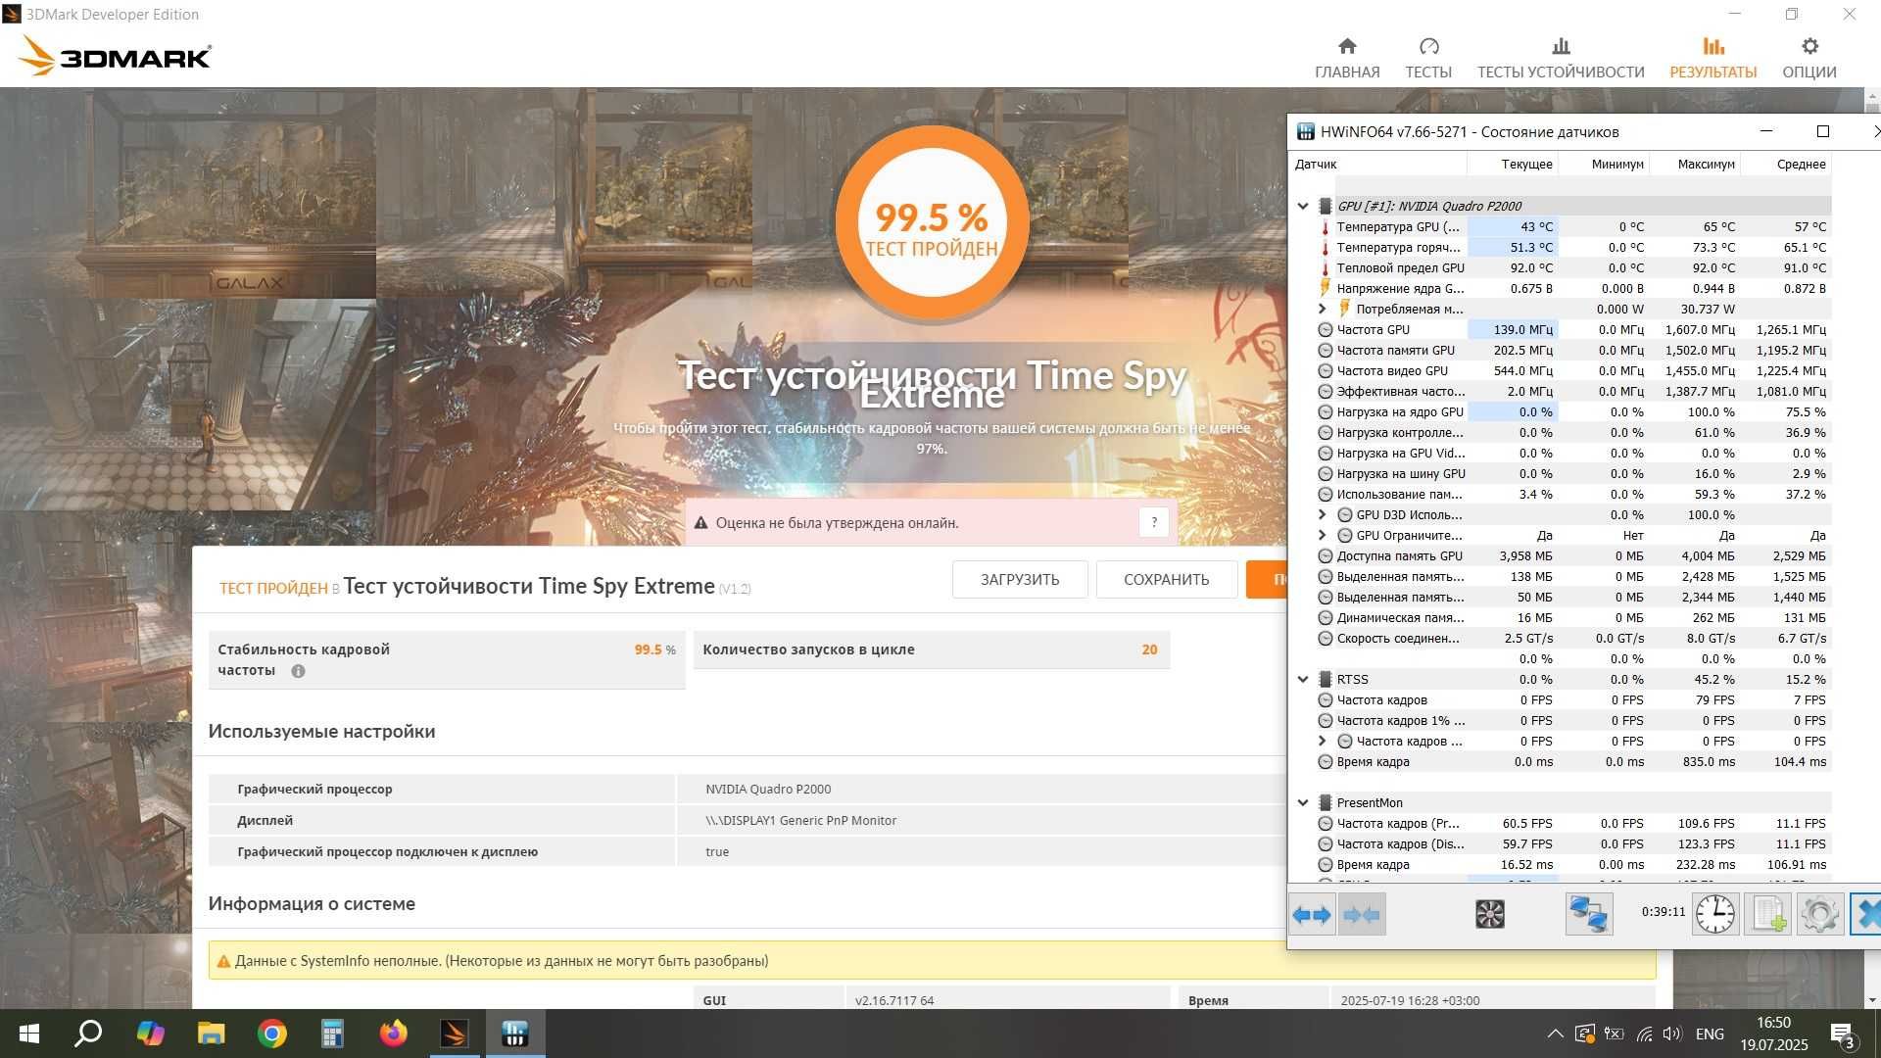Screen dimensions: 1881x1058
Task: Click the network monitors remote icon in HWiNFO
Action: tap(1588, 915)
